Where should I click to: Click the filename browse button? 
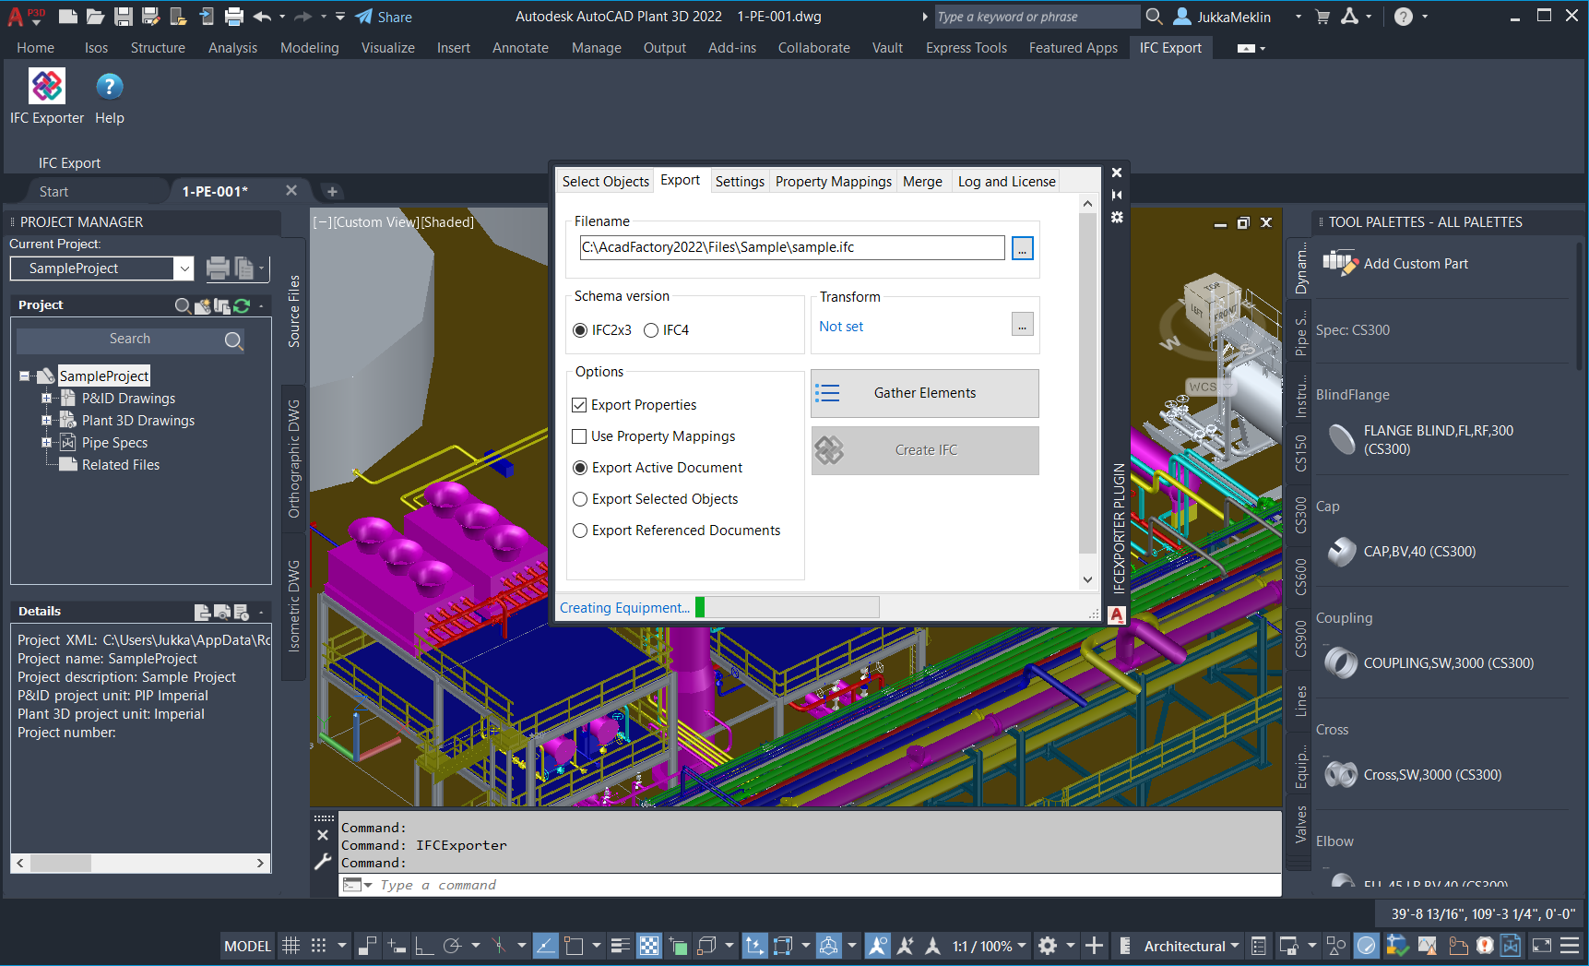(1022, 248)
